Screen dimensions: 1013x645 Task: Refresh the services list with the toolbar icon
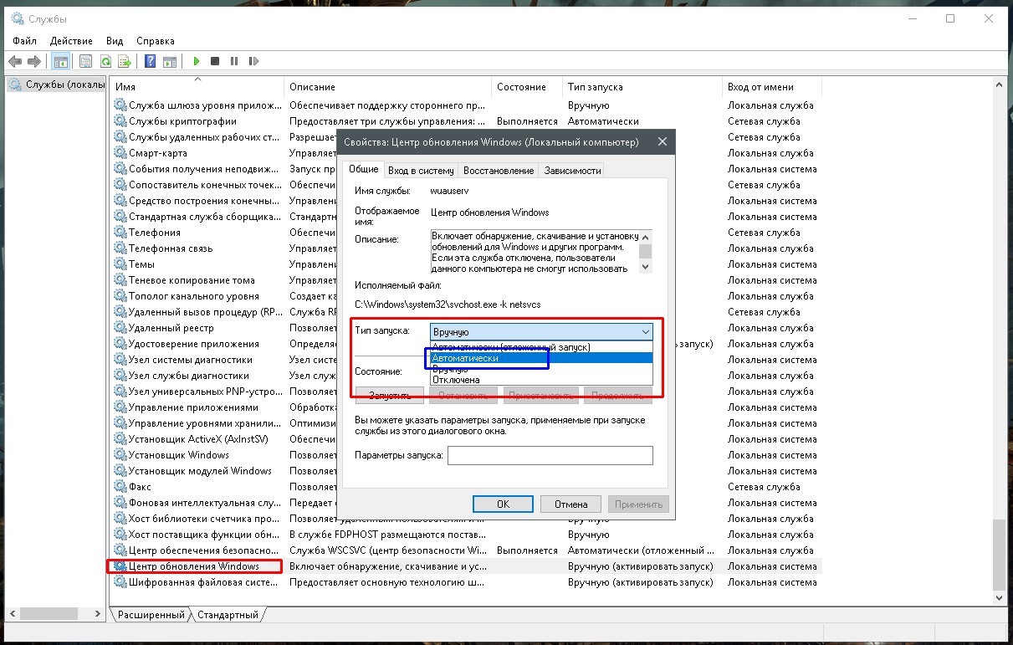[x=105, y=61]
